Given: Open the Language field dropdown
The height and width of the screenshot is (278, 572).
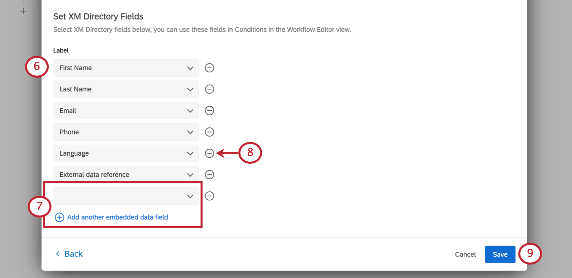Looking at the screenshot, I should pos(190,153).
